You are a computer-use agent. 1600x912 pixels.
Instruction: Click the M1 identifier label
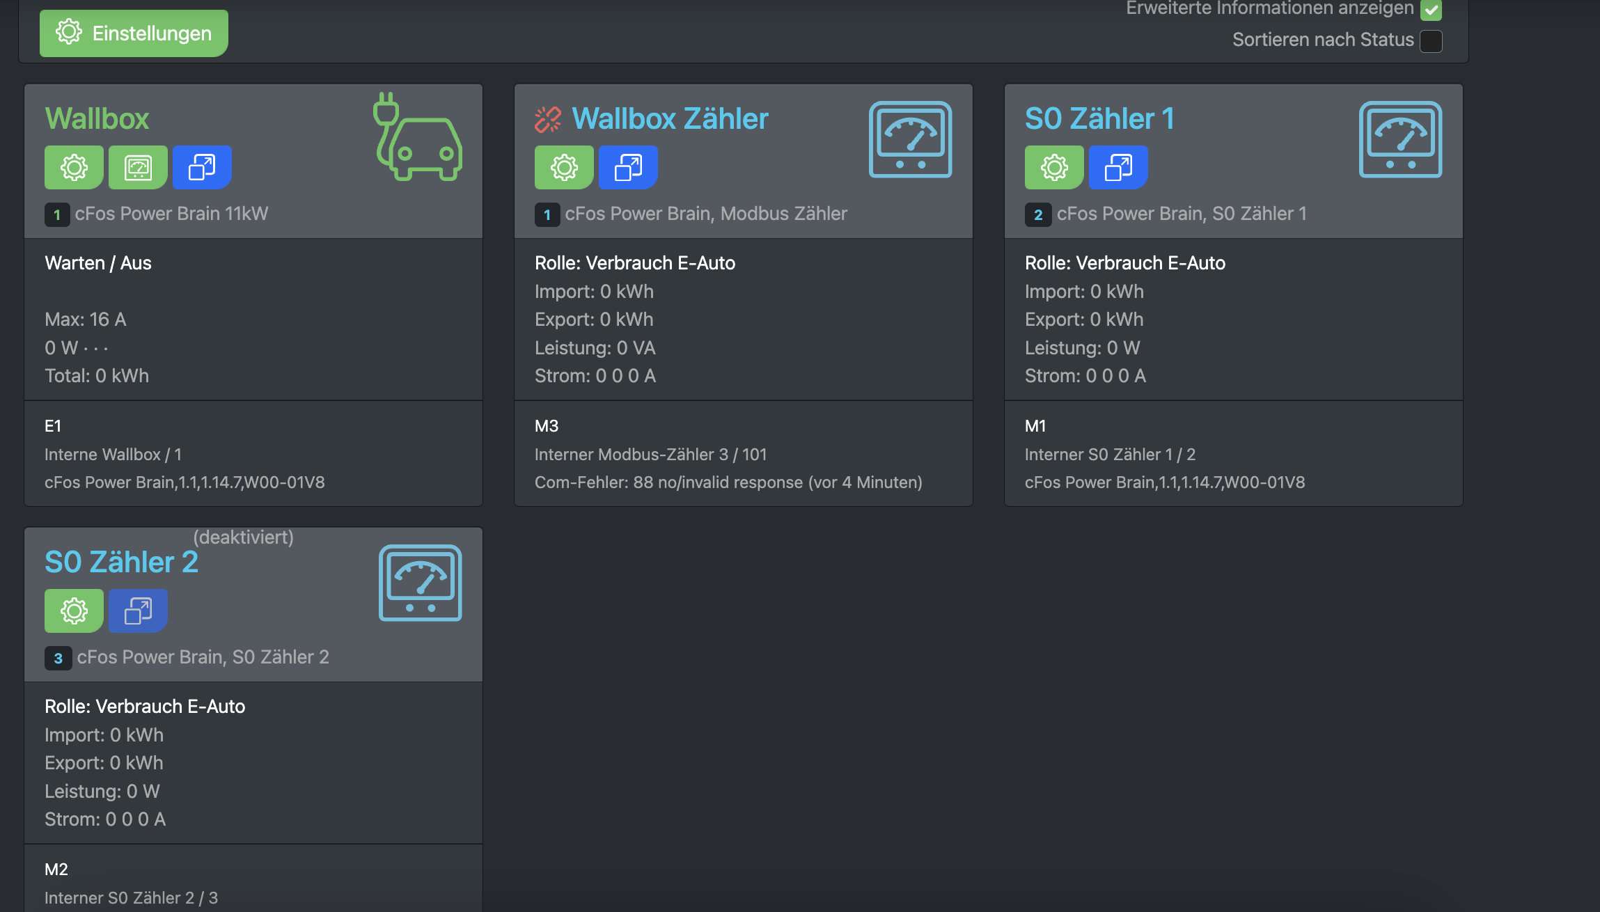[x=1035, y=426]
